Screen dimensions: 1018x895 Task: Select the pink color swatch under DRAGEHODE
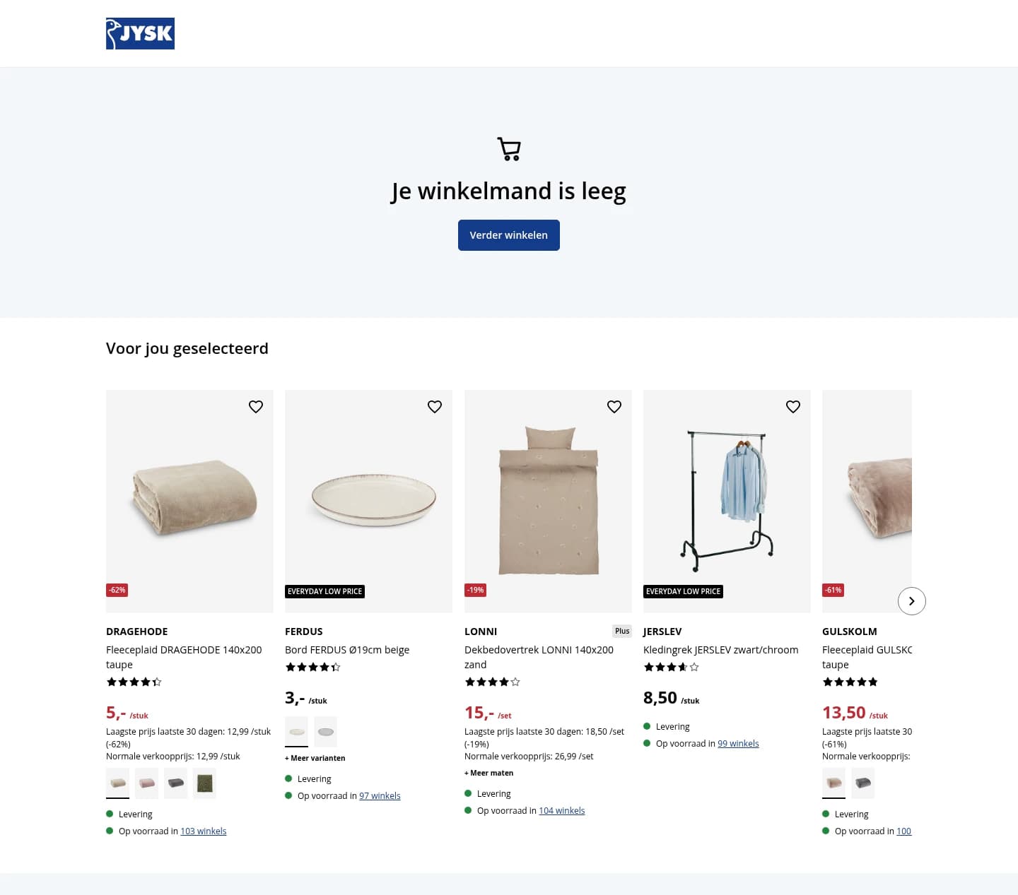[146, 783]
